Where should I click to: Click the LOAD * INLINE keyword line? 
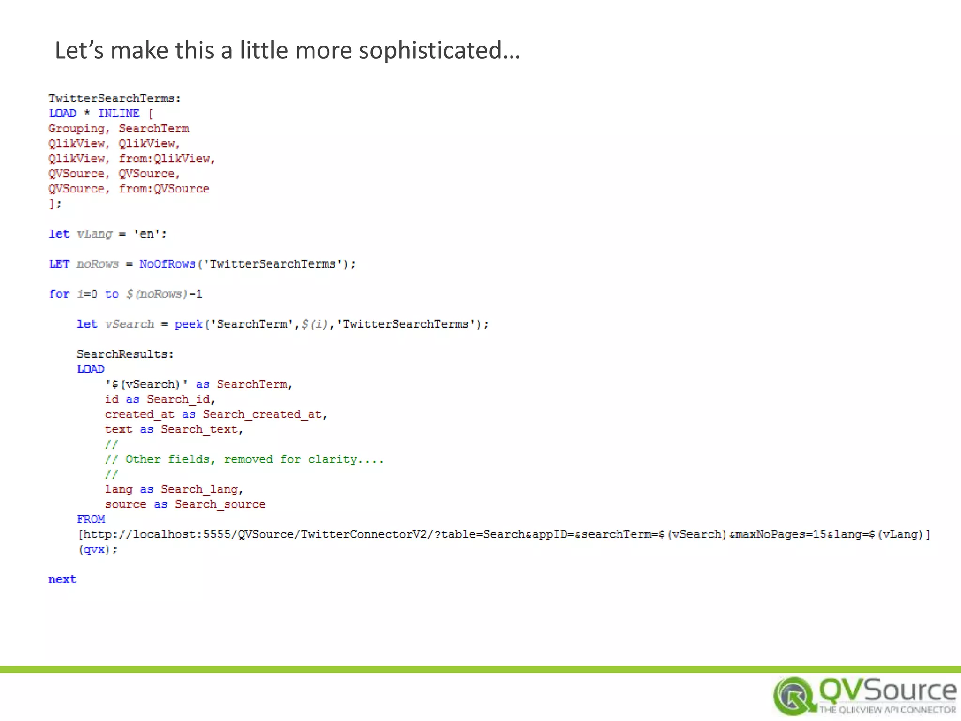coord(100,114)
